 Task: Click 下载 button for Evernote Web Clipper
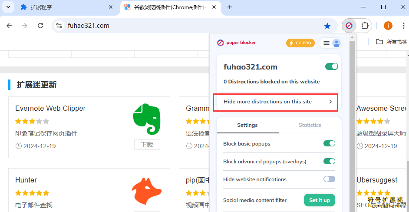[x=147, y=145]
